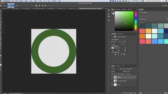
Task: Open the Apple menu
Action: (x=1, y=1)
